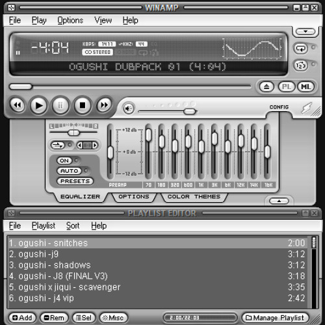Click the 16K equalizer band slider

pos(267,152)
